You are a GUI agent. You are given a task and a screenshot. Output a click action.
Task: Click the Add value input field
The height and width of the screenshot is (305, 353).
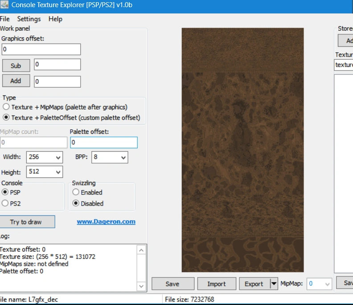pos(57,82)
